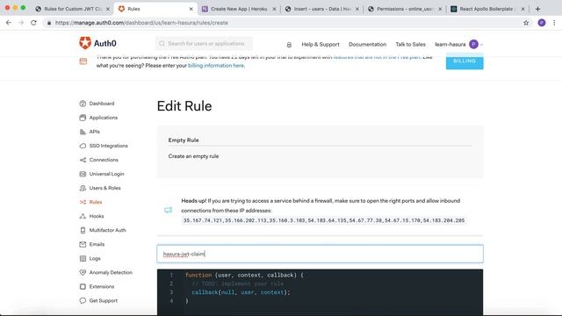Open the learn-hasura tenant dropdown
562x316 pixels.
(x=458, y=45)
